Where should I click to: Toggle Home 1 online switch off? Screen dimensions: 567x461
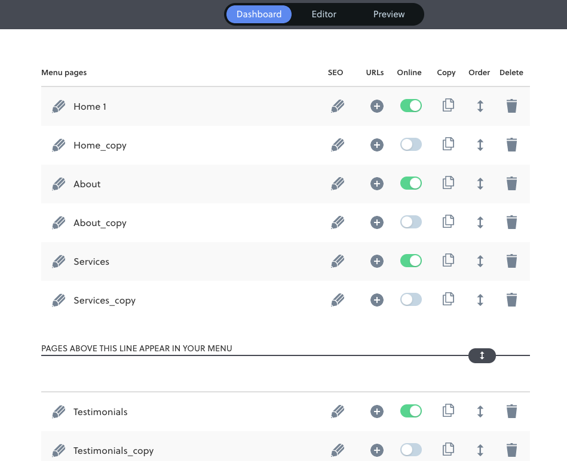pyautogui.click(x=411, y=106)
